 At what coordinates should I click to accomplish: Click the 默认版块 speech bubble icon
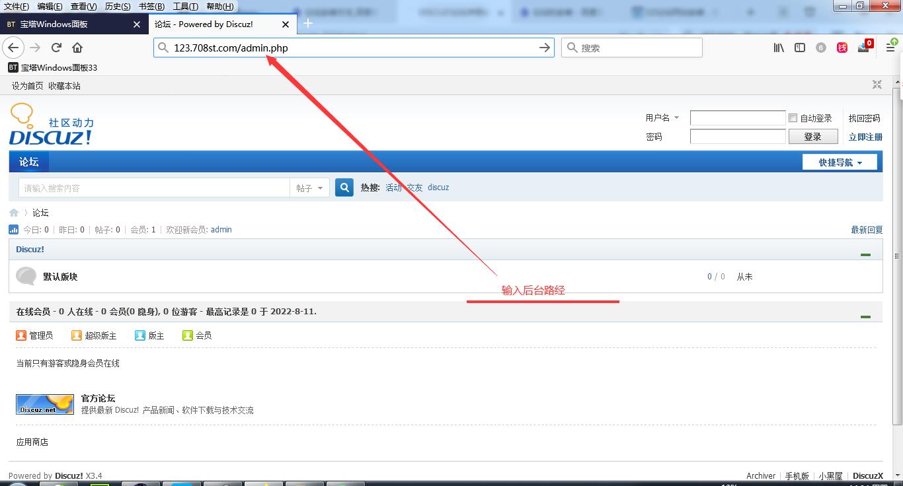pos(26,276)
